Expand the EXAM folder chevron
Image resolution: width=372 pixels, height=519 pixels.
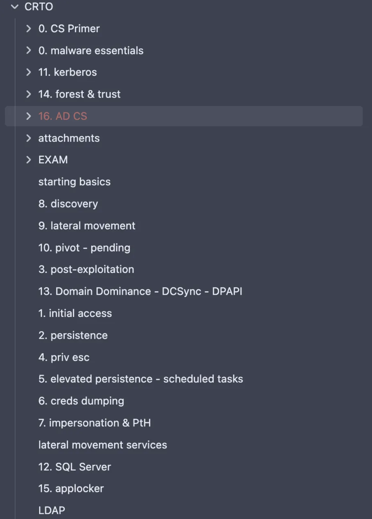pos(29,160)
